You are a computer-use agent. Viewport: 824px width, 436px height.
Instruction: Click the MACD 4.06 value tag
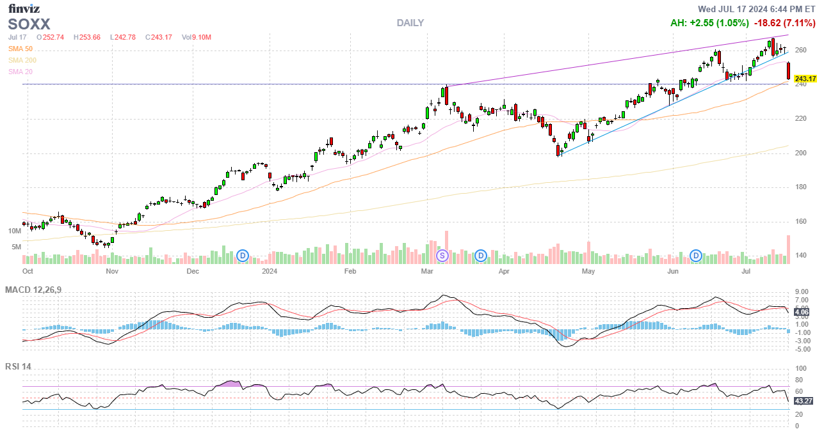[x=802, y=313]
